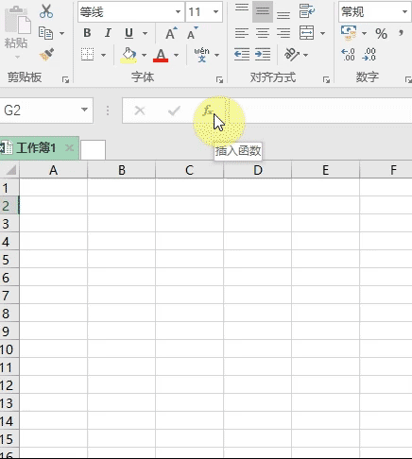Increase font size with large A

(171, 33)
